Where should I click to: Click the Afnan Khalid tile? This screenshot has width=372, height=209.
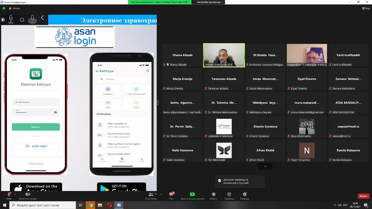265,150
